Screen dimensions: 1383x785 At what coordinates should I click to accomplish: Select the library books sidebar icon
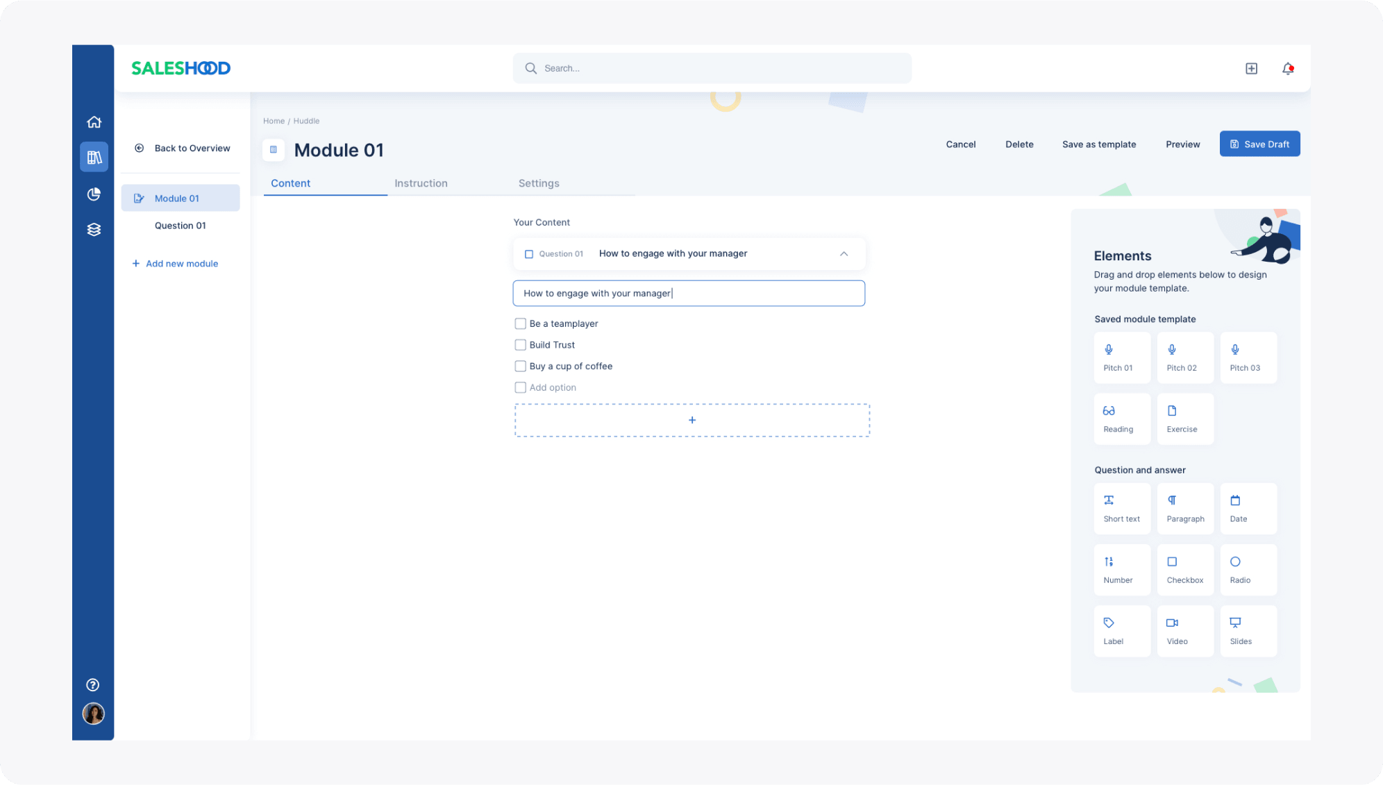[x=94, y=158]
